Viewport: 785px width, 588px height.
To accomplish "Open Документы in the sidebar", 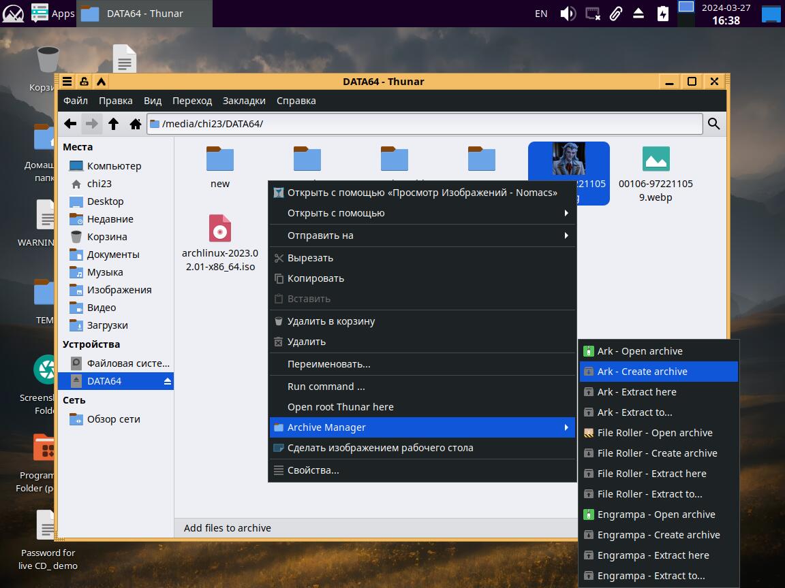I will pyautogui.click(x=116, y=255).
